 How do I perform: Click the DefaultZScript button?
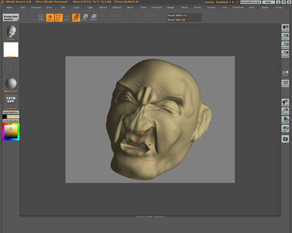(x=251, y=2)
